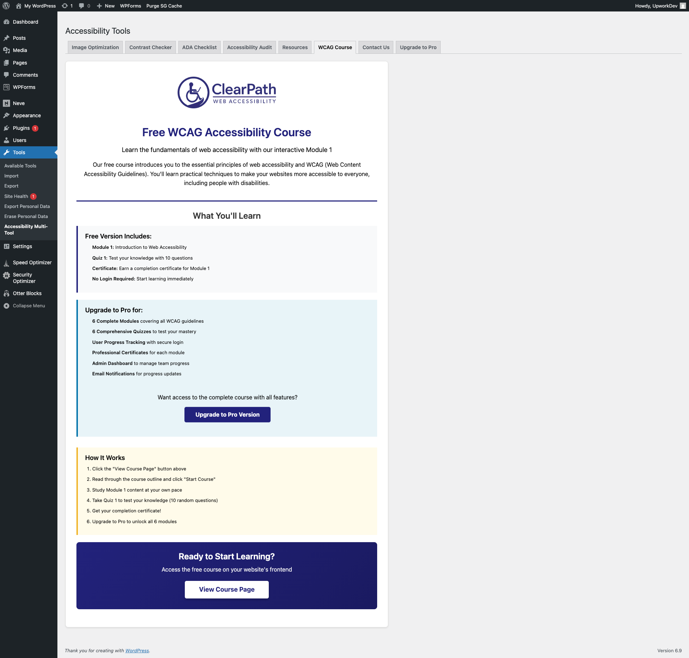Open the updates icon in admin bar
Viewport: 689px width, 658px height.
tap(65, 6)
